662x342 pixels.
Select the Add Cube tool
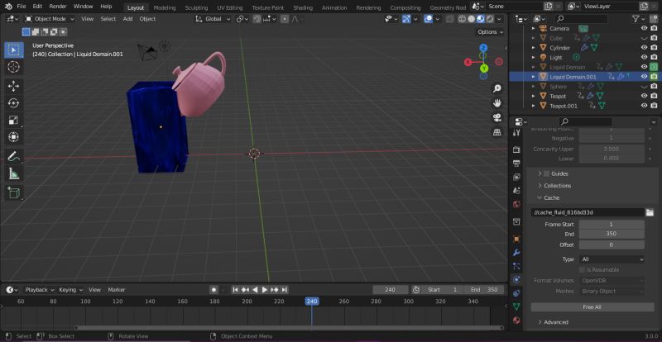pos(13,192)
